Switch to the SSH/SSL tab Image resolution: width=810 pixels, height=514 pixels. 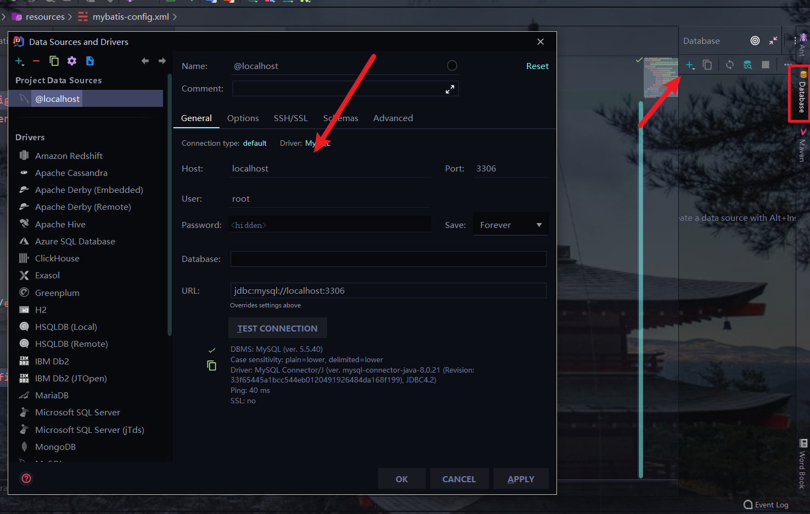(x=291, y=118)
